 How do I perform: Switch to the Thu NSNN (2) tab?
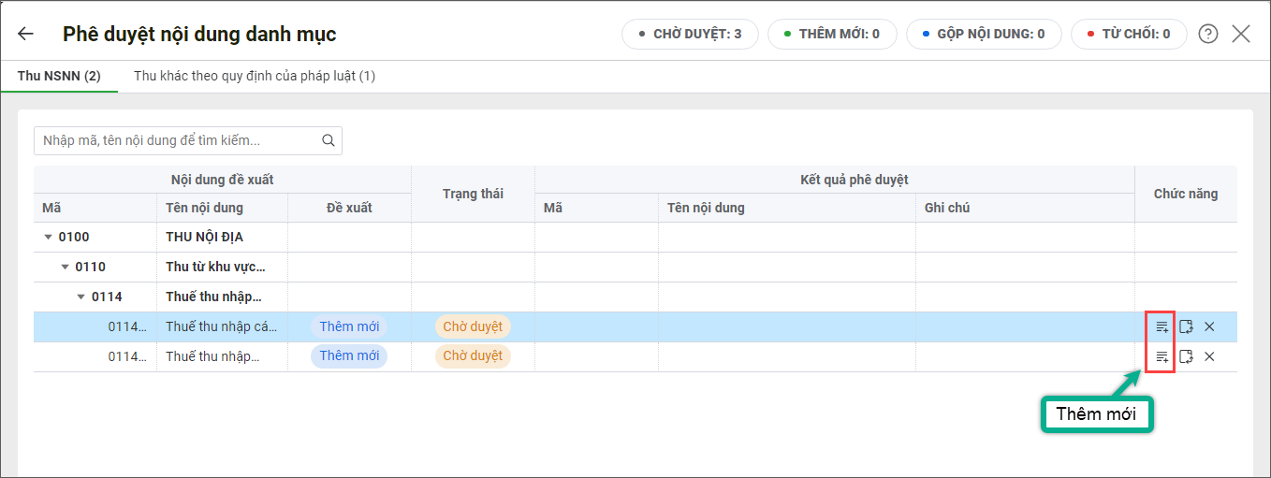point(59,76)
